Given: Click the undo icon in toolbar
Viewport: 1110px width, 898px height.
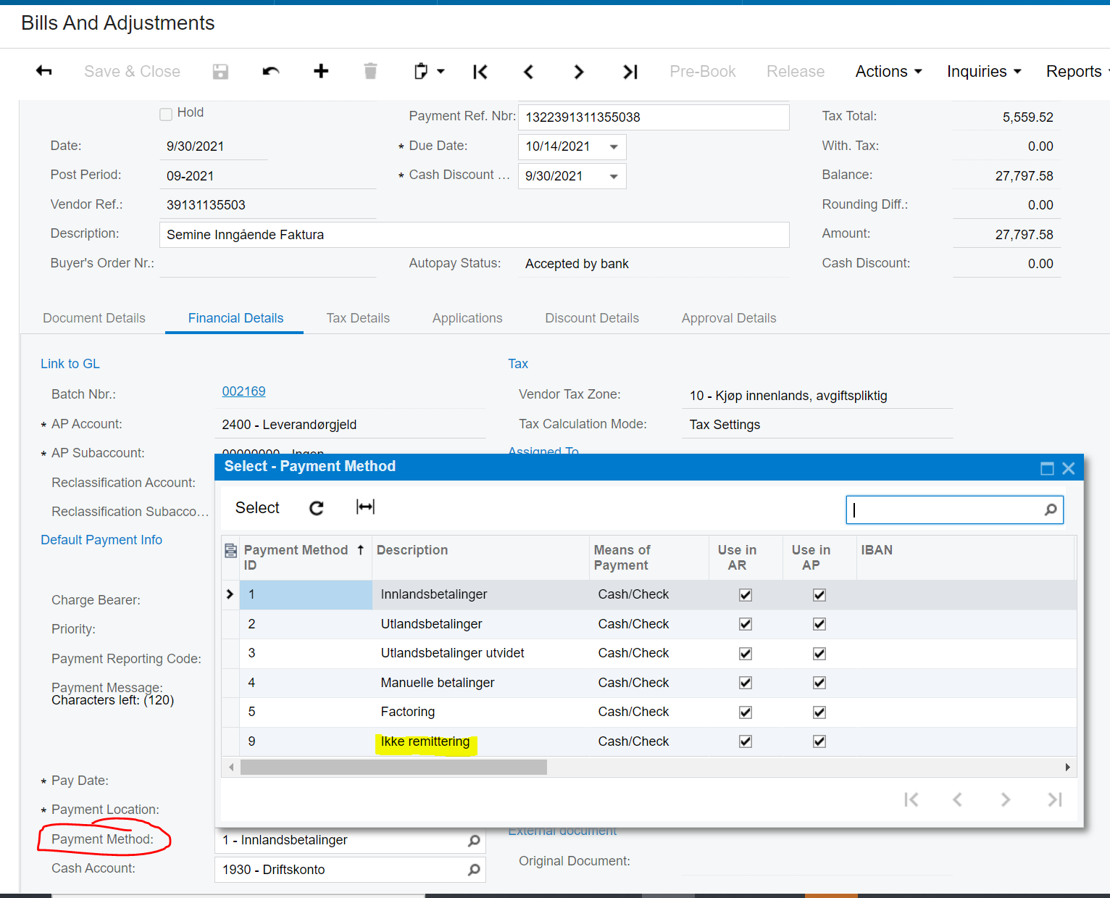Looking at the screenshot, I should [271, 71].
